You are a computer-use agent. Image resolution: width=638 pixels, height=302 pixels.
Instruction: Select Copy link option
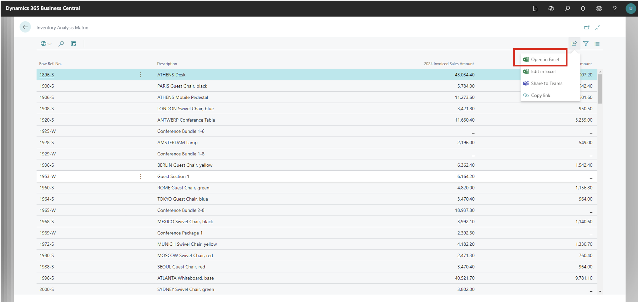[541, 95]
